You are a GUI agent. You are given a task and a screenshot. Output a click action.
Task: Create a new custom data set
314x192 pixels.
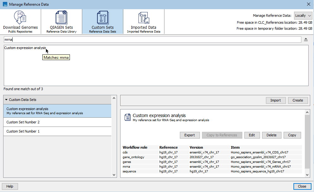[298, 100]
